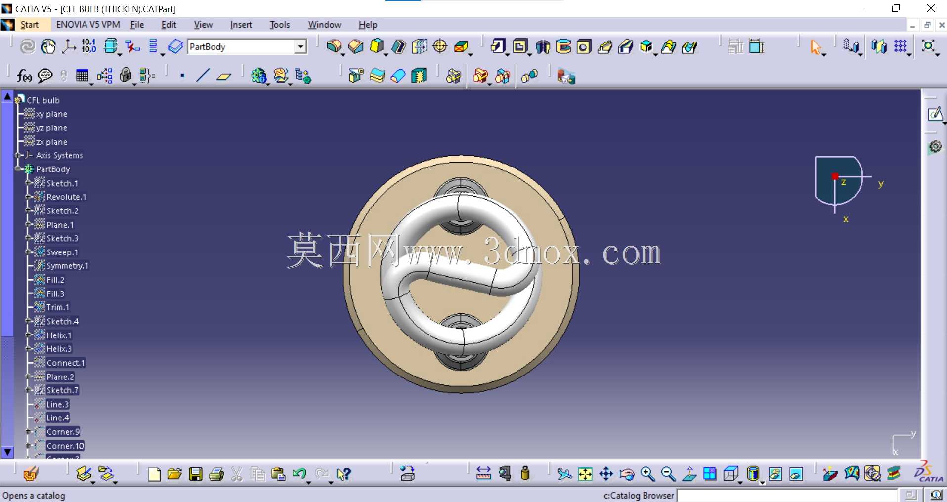This screenshot has height=502, width=947.
Task: Click Zoom In magnifier icon
Action: (647, 474)
